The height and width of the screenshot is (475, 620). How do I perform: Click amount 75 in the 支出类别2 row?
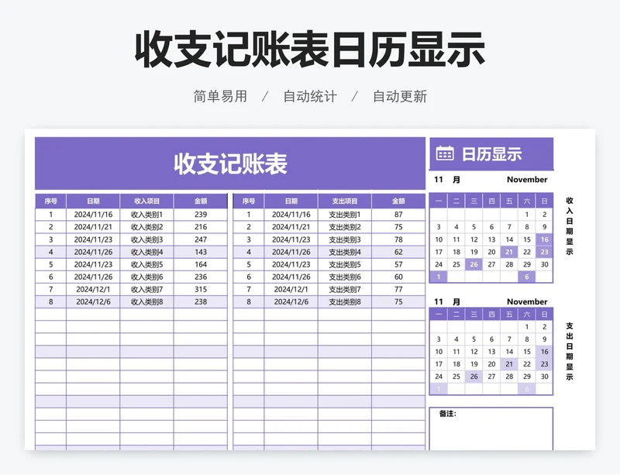[398, 227]
